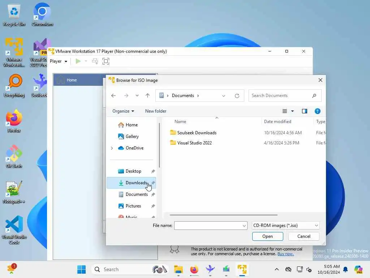Go back in the Browse for ISO dialog
This screenshot has height=278, width=370.
click(x=113, y=96)
